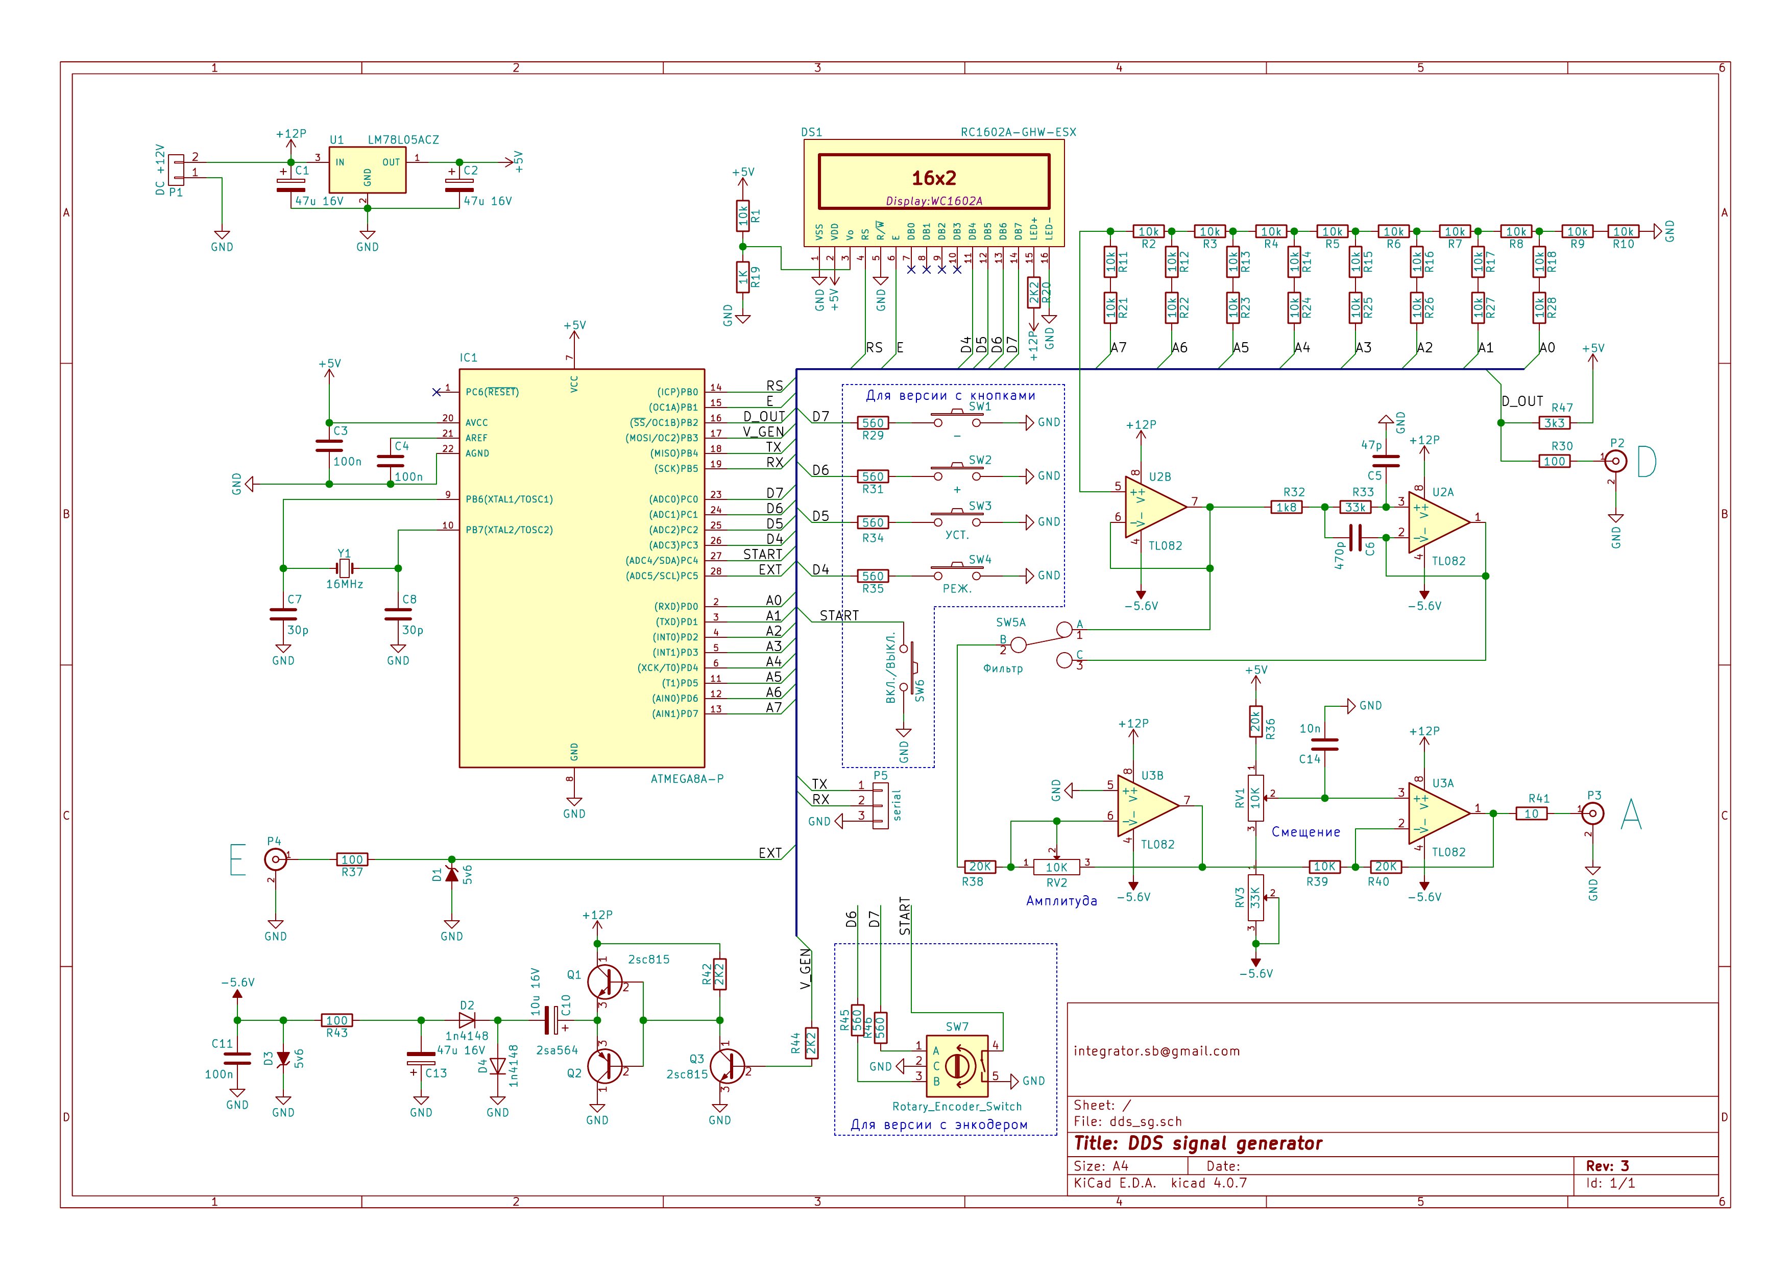Click the 'Для версии с кнопками' label
The image size is (1791, 1268).
pos(951,395)
